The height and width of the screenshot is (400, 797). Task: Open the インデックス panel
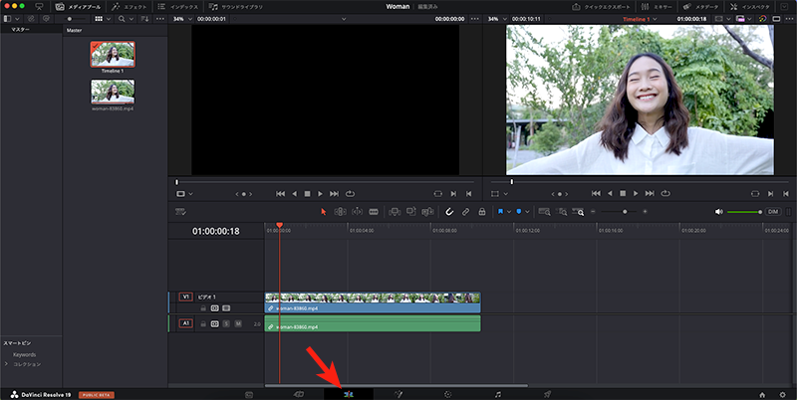(178, 7)
